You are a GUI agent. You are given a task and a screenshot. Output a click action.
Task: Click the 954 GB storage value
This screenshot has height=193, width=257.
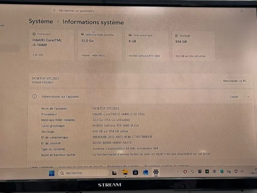tap(181, 41)
